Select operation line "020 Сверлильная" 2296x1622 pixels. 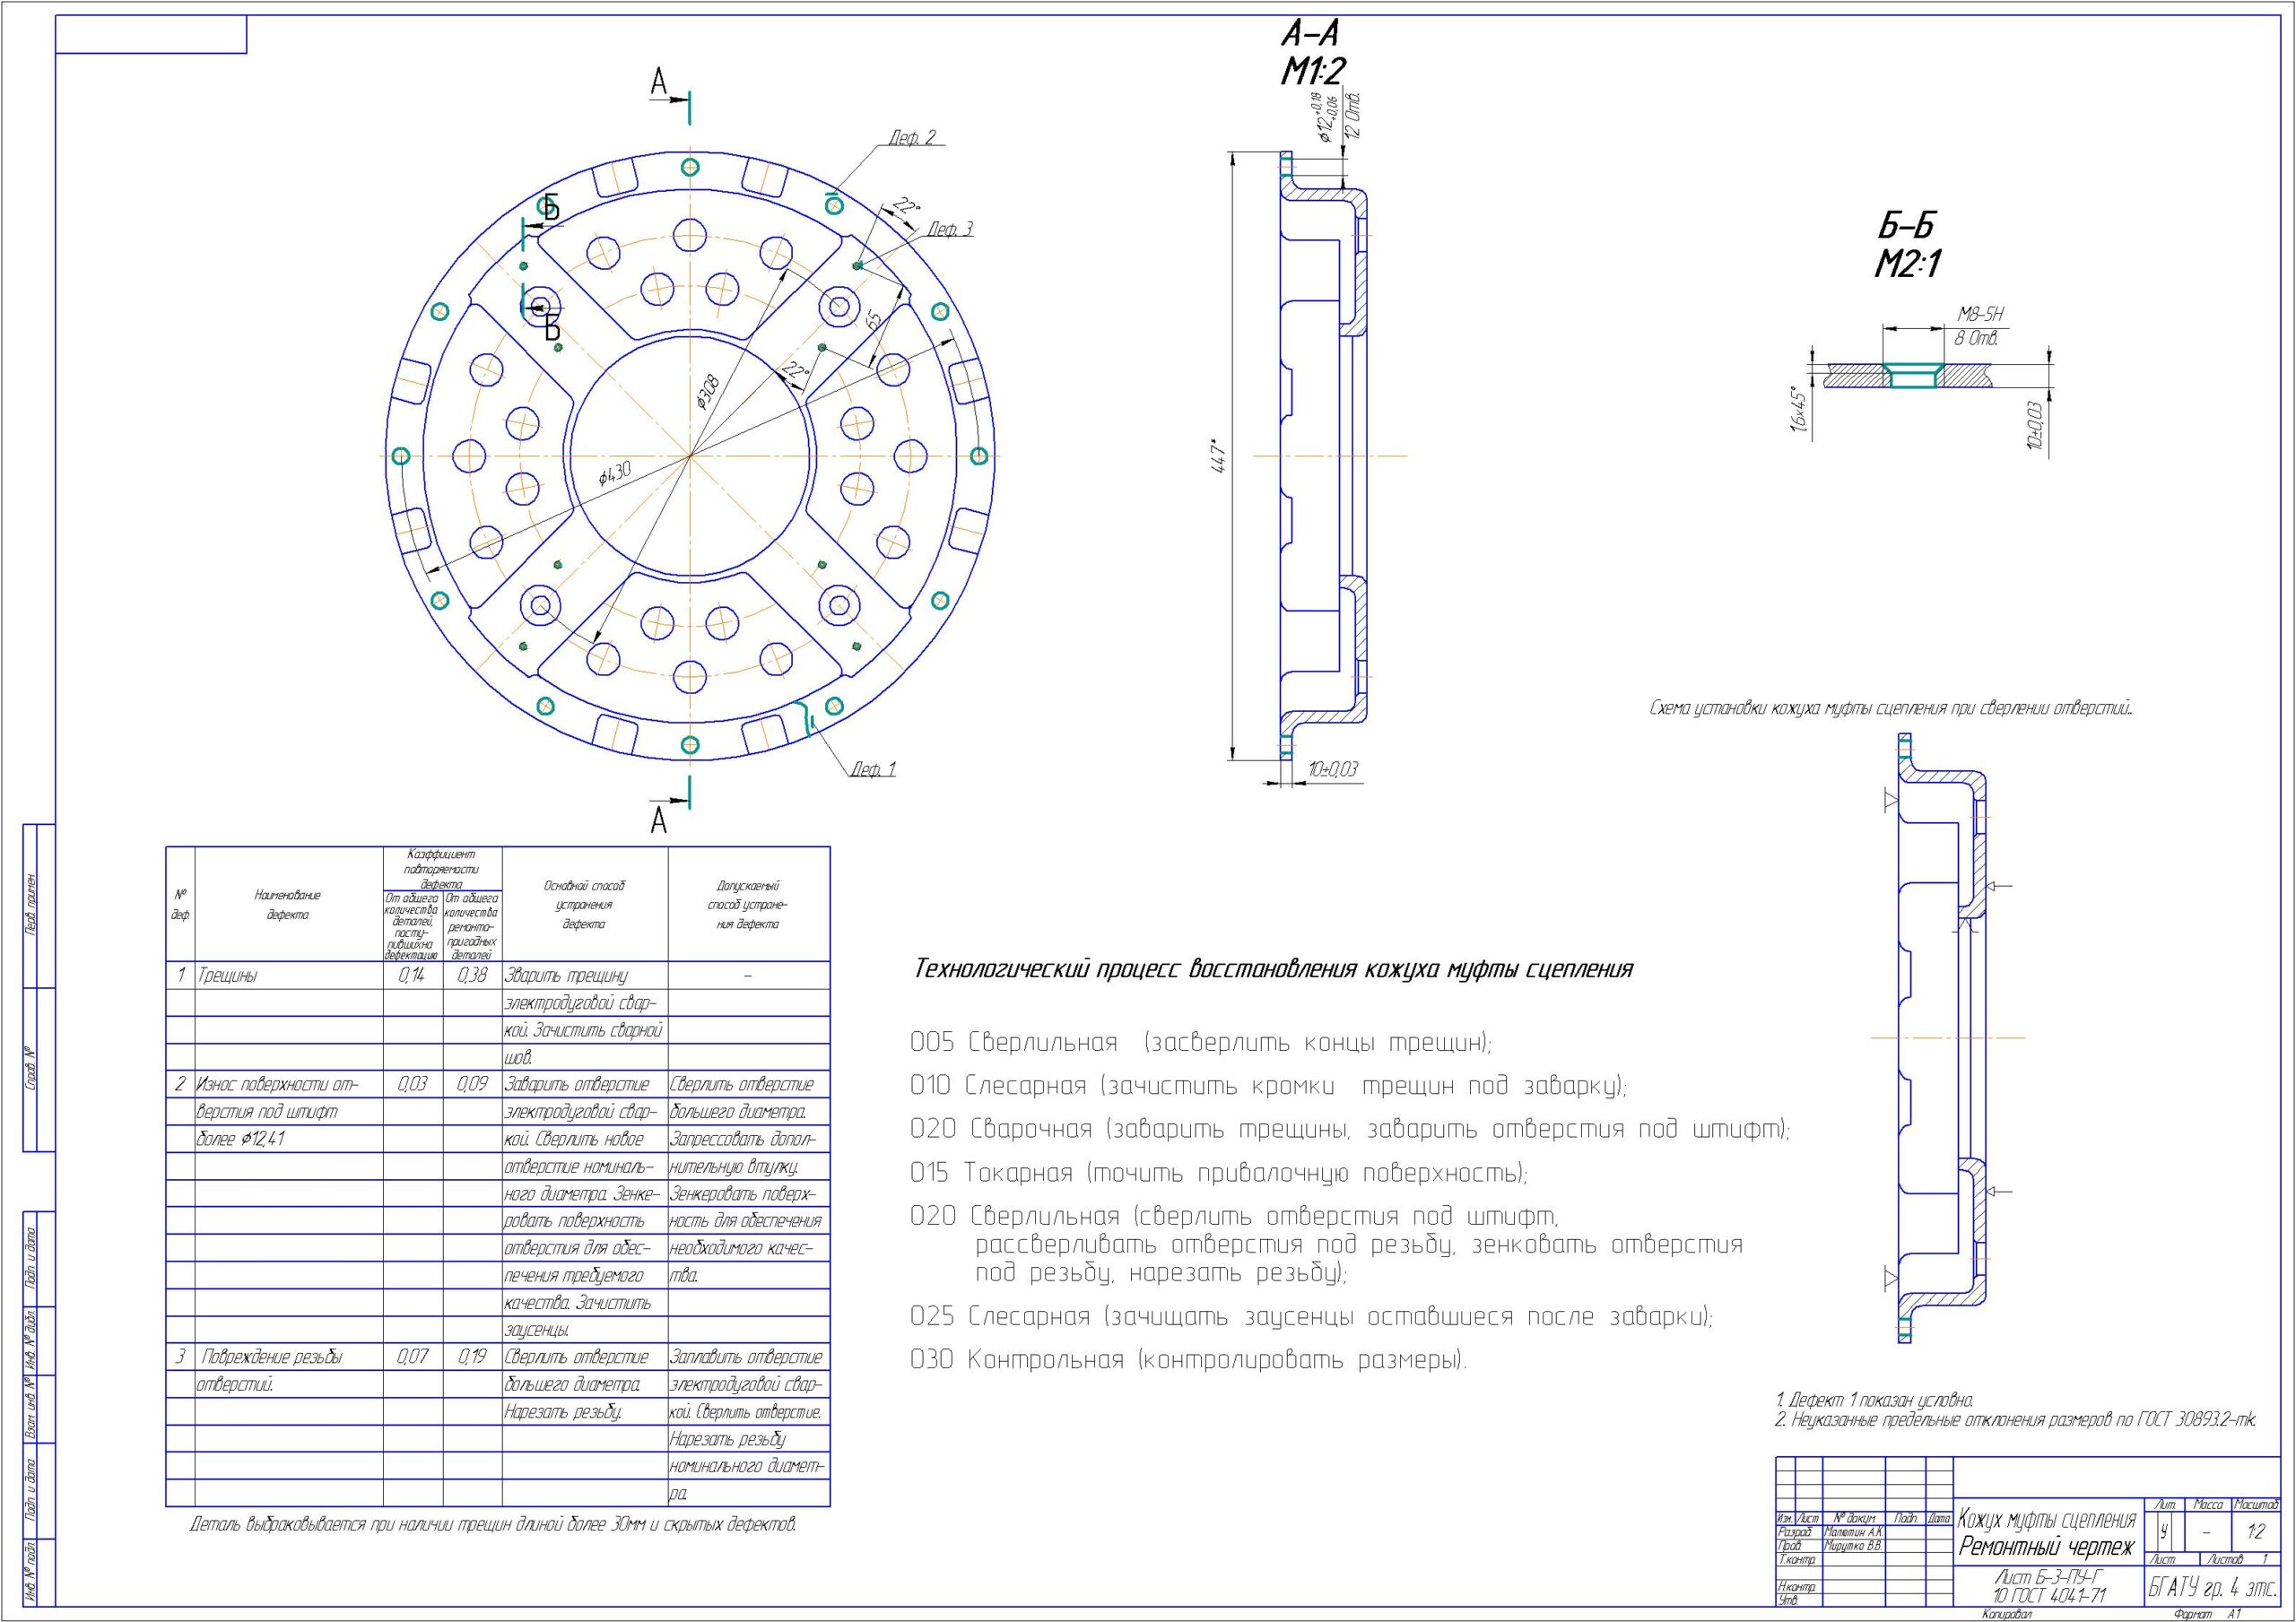(x=1326, y=1245)
